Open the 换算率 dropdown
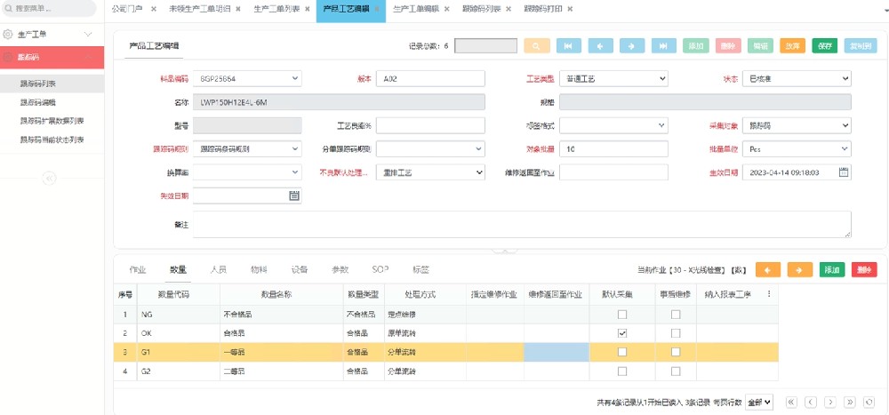The width and height of the screenshot is (889, 415). coord(247,172)
